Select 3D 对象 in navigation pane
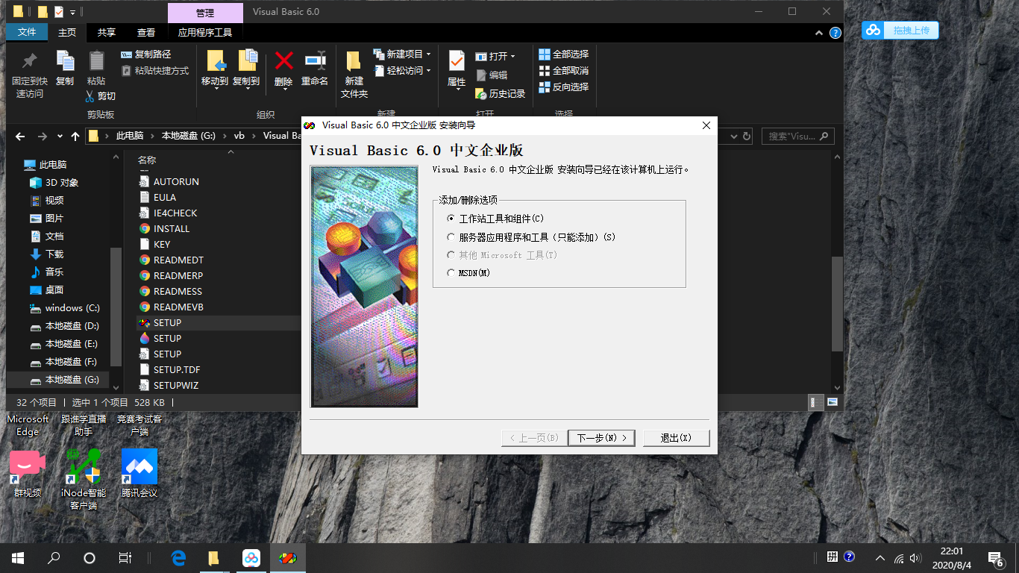 pos(54,183)
